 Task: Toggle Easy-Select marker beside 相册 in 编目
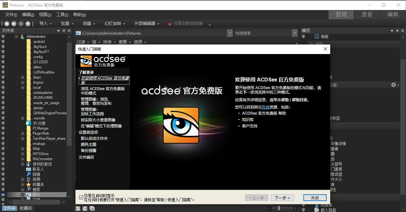click(x=303, y=37)
